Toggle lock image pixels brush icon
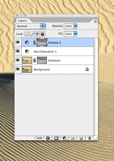 pos(32,34)
